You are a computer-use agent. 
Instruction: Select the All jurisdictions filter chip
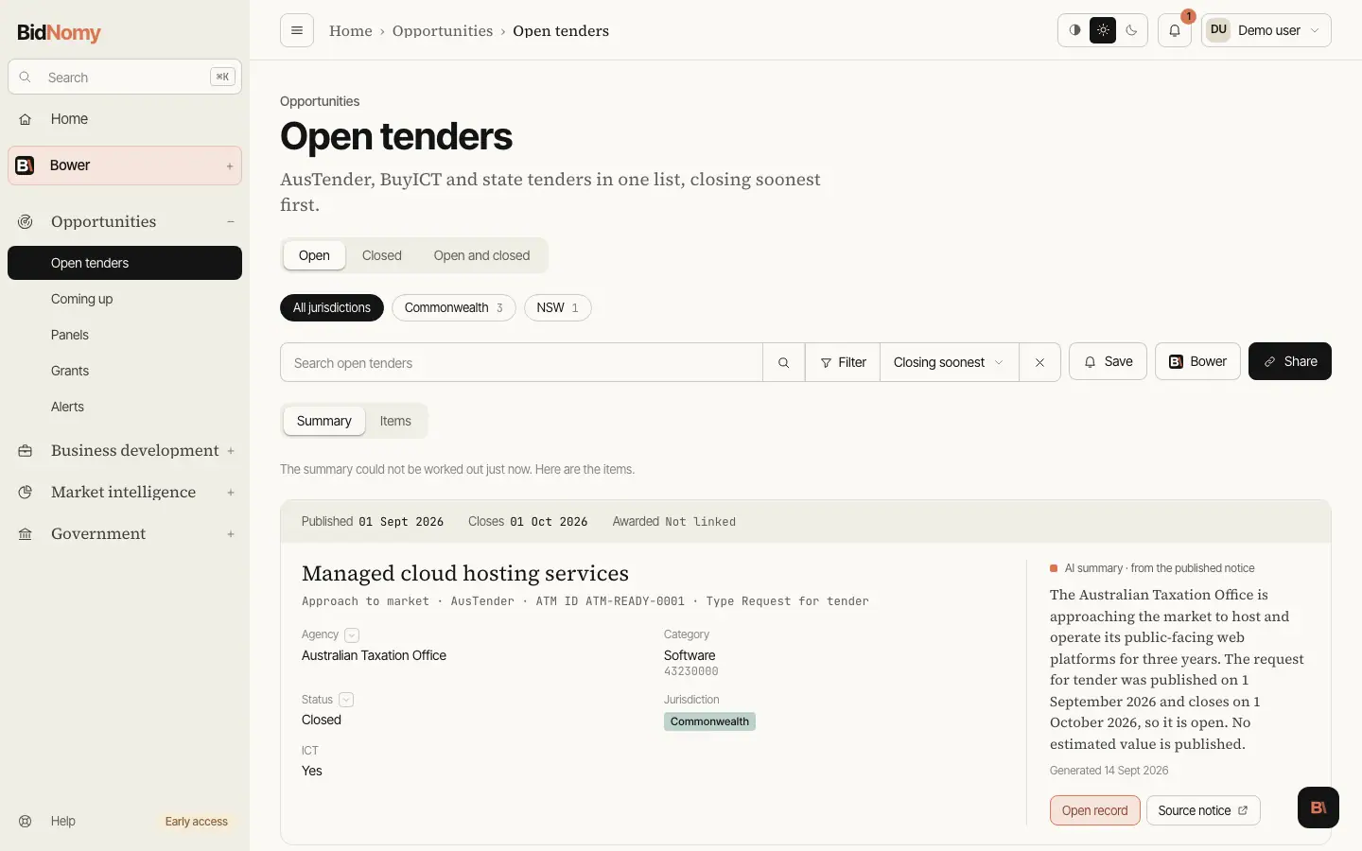[x=332, y=307]
